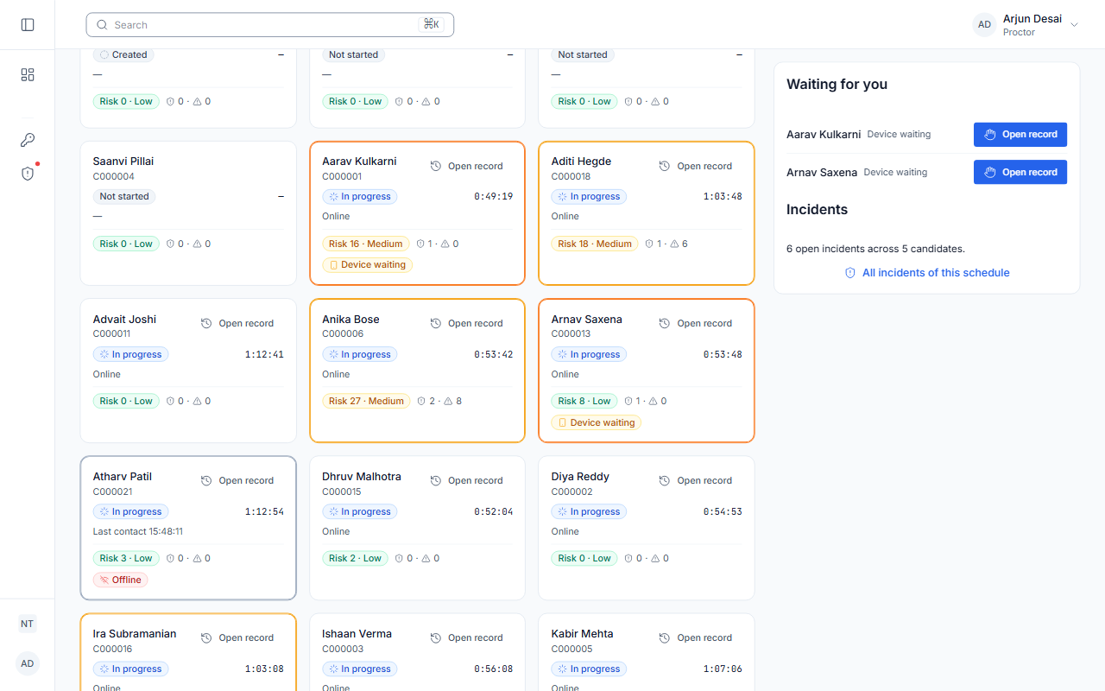
Task: Click Device waiting badge on Aarav Kulkarni card
Action: coord(368,265)
